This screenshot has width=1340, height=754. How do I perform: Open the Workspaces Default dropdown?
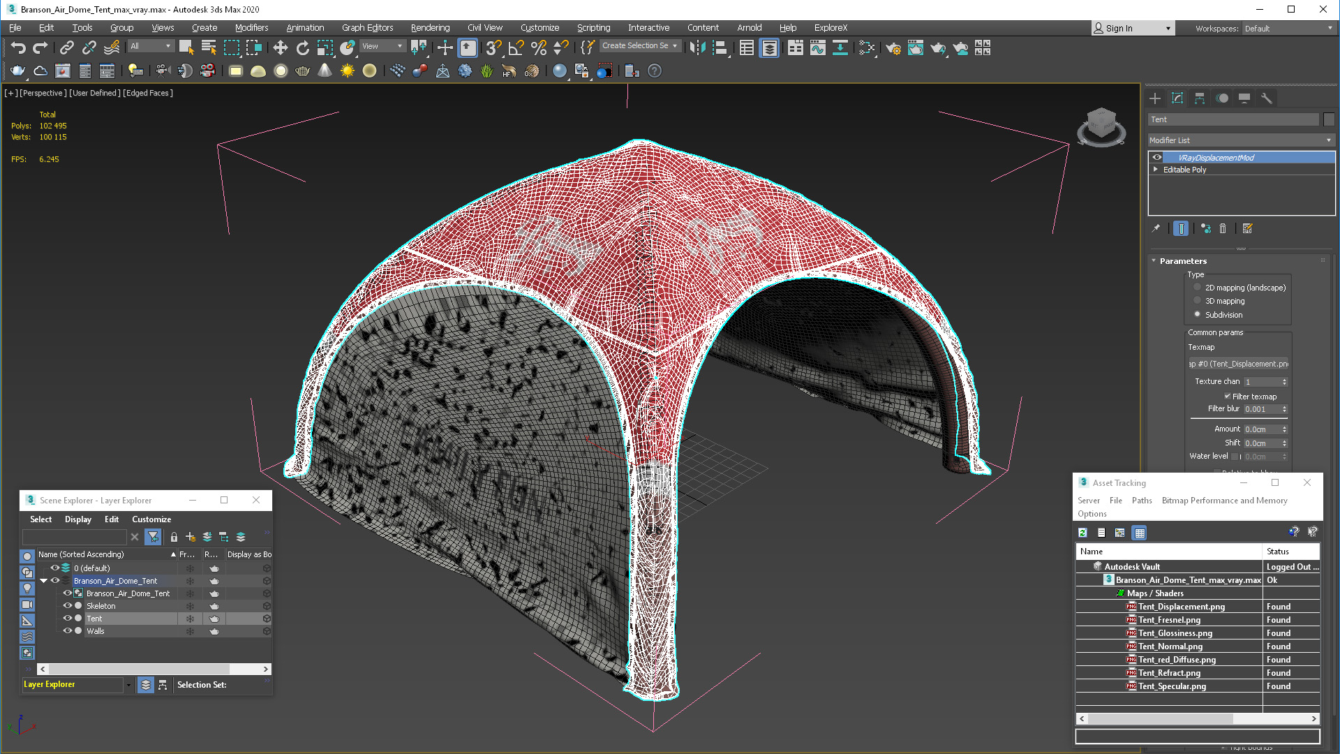coord(1288,29)
